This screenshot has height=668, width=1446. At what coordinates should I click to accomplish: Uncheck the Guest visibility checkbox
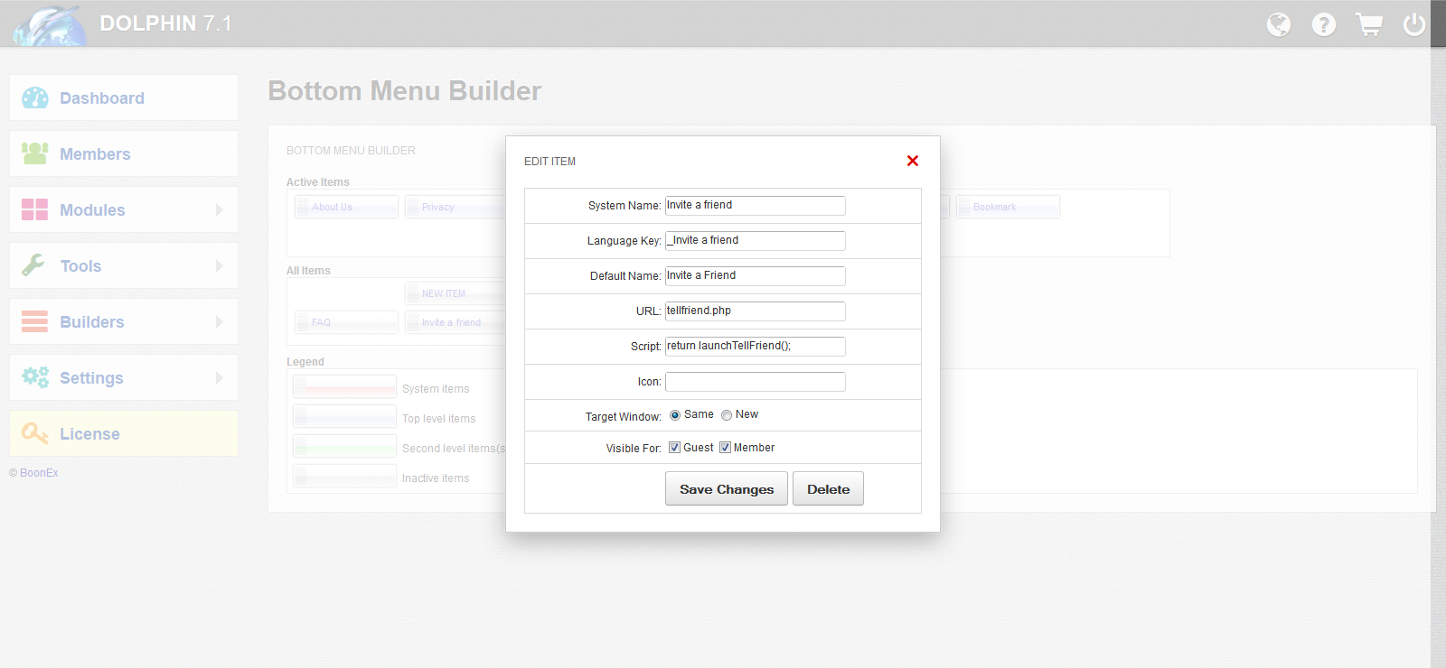(x=674, y=448)
